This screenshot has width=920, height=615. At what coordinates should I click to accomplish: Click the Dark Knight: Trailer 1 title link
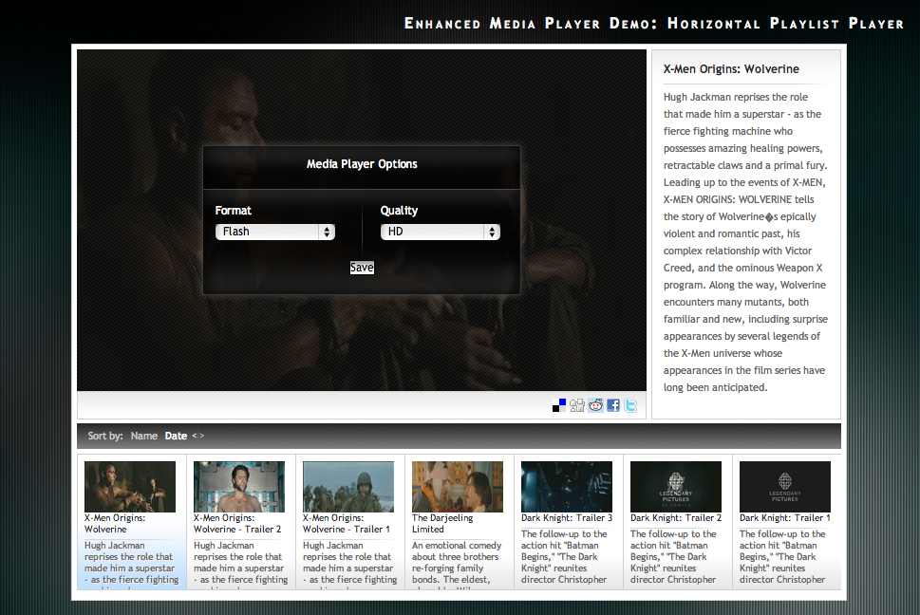click(x=785, y=518)
